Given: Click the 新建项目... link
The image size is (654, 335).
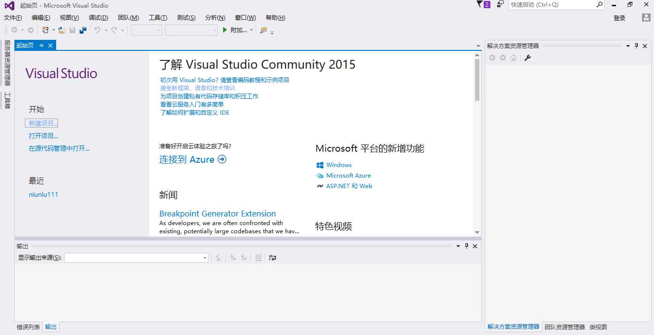Looking at the screenshot, I should 43,123.
